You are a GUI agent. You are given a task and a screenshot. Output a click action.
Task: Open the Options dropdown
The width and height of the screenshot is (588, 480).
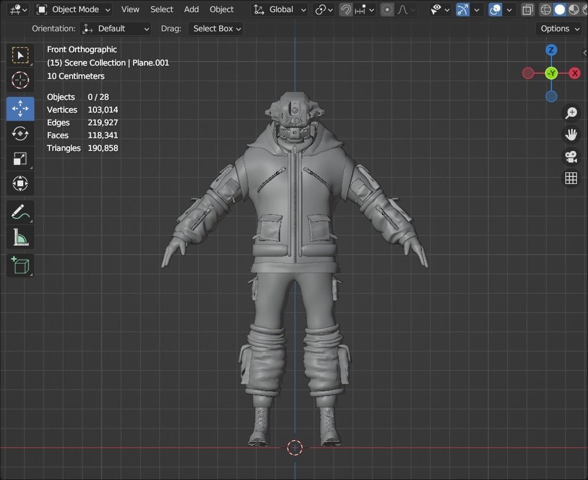[559, 29]
